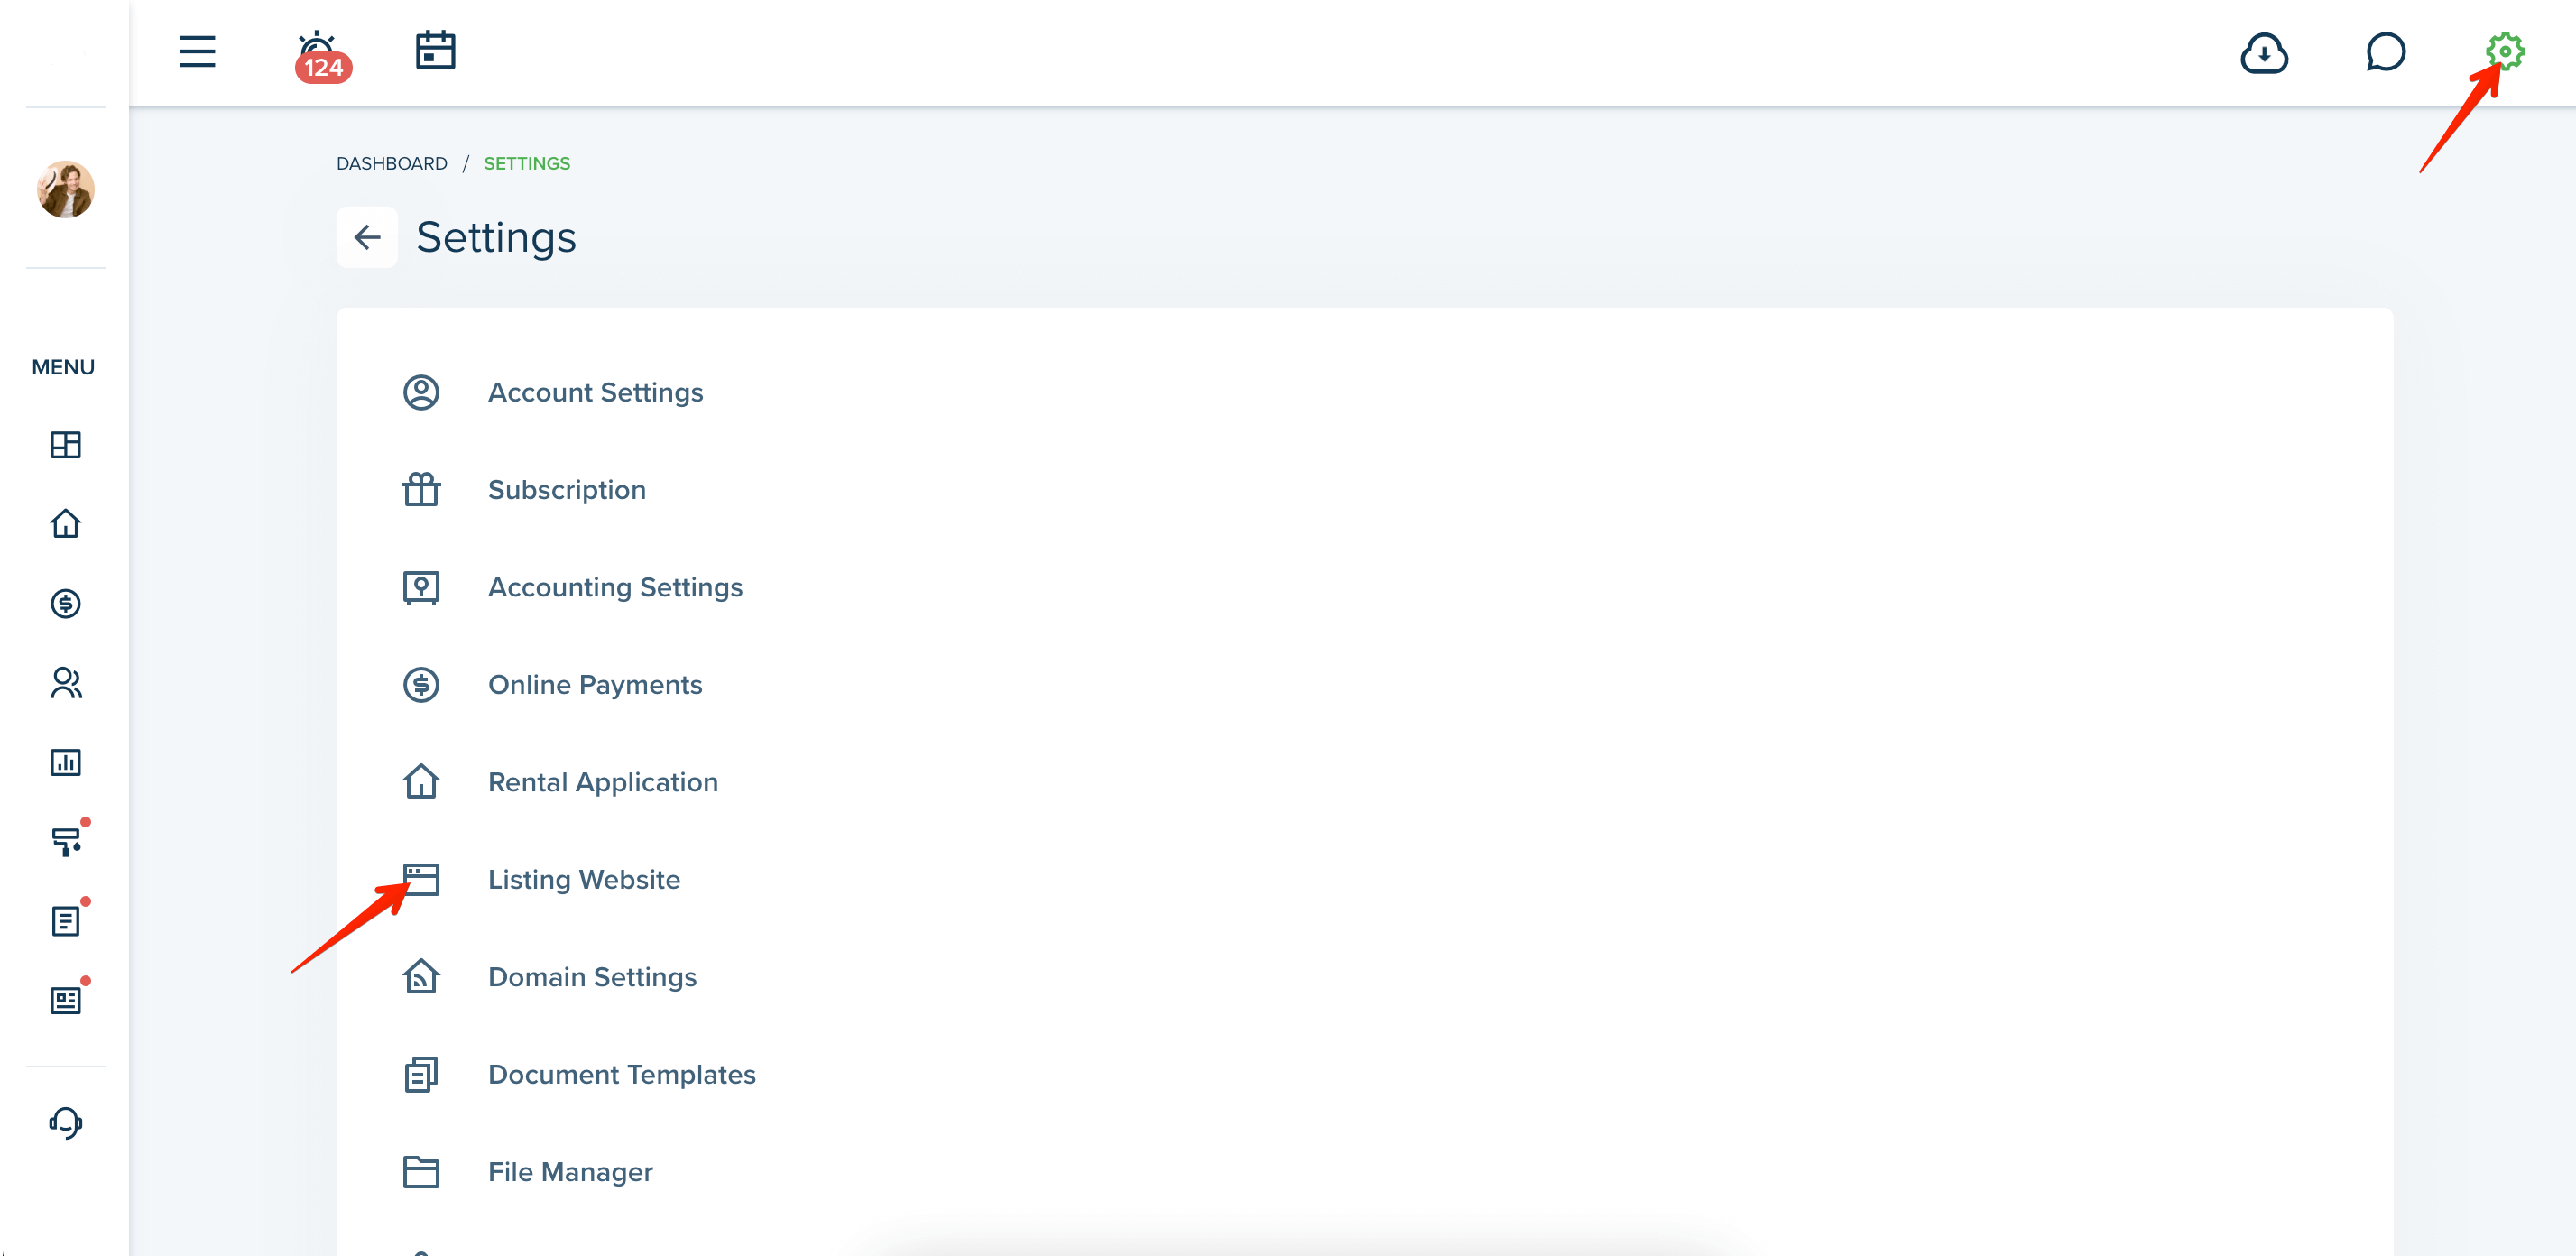The height and width of the screenshot is (1256, 2576).
Task: Open Domain Settings
Action: [592, 977]
